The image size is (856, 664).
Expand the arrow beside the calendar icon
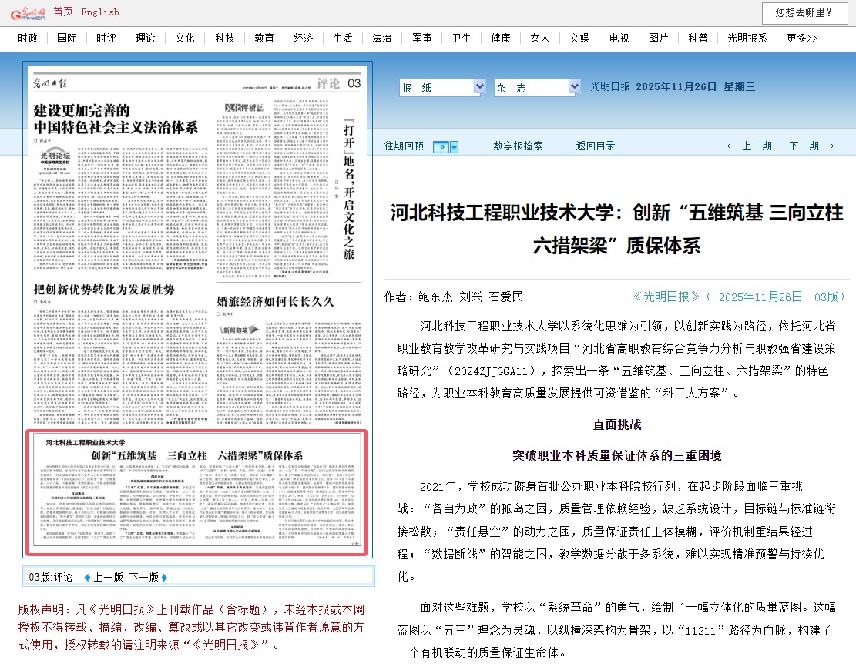455,146
